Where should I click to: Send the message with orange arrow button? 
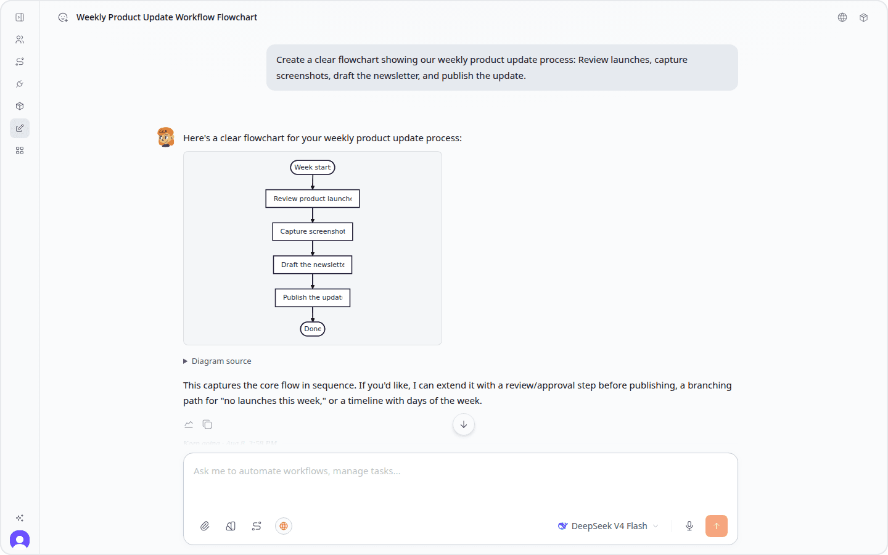click(717, 526)
